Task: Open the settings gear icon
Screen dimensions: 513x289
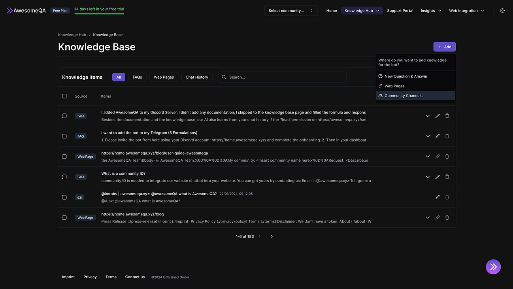Action: pos(502,11)
